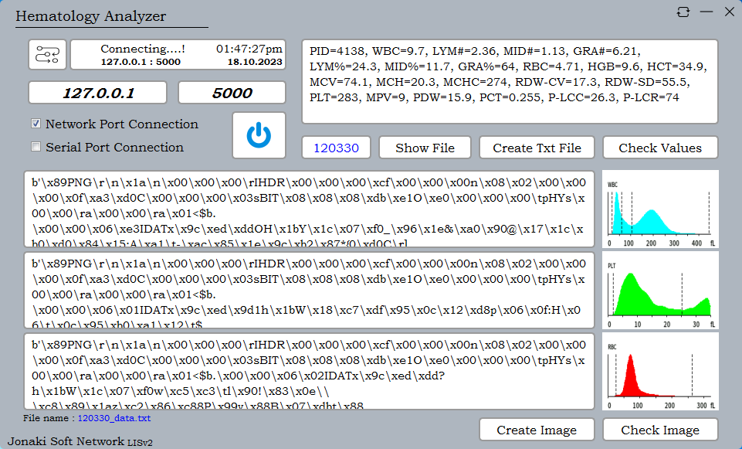Minimize the Hematology Analyzer window
Screen dimensions: 742x449
706,12
